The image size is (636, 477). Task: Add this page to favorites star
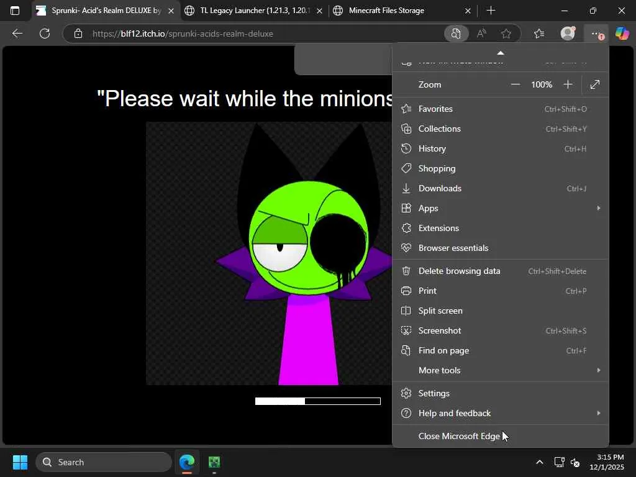pos(506,34)
